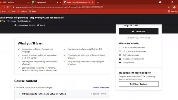Click the address bar URL
This screenshot has width=178, height=100.
pyautogui.click(x=60, y=7)
